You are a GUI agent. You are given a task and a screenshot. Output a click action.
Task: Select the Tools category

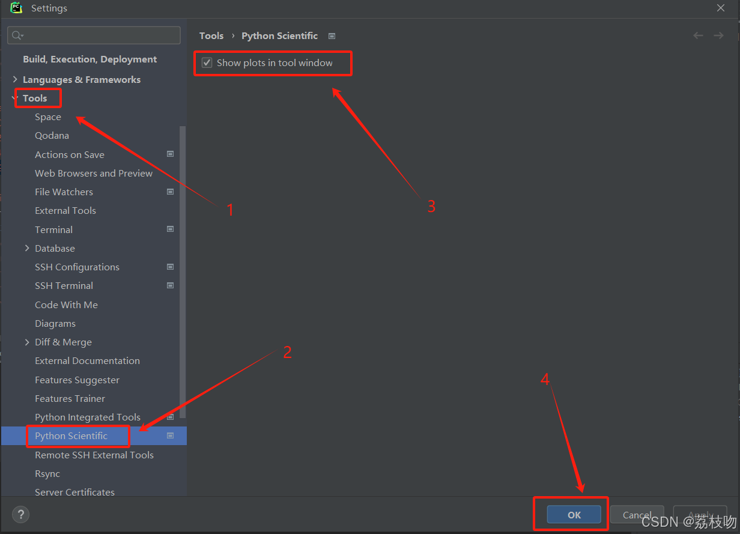35,98
